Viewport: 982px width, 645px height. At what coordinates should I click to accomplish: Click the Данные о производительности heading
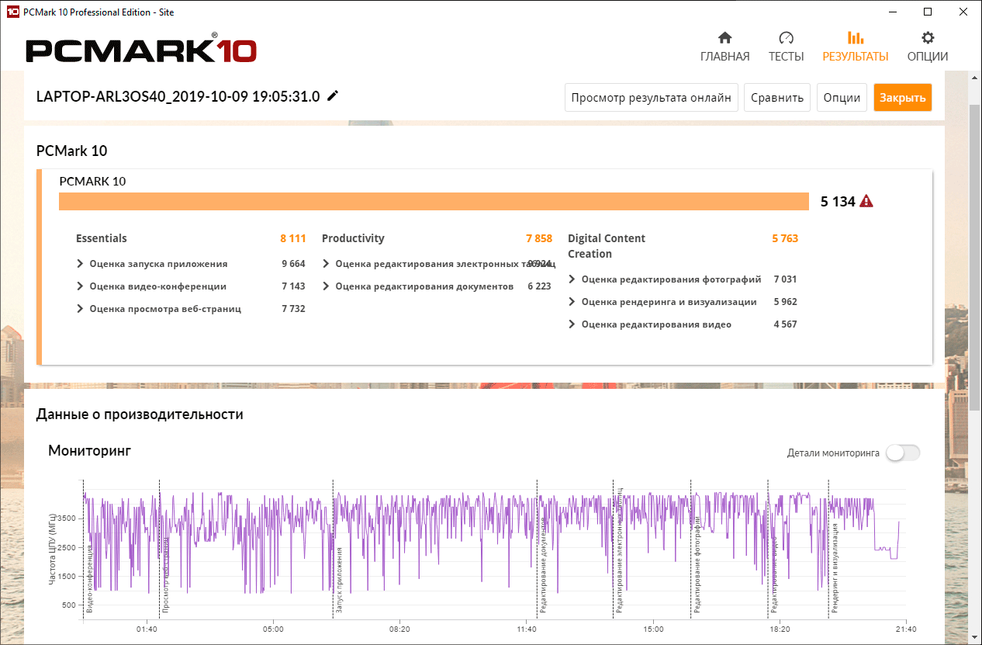coord(140,414)
